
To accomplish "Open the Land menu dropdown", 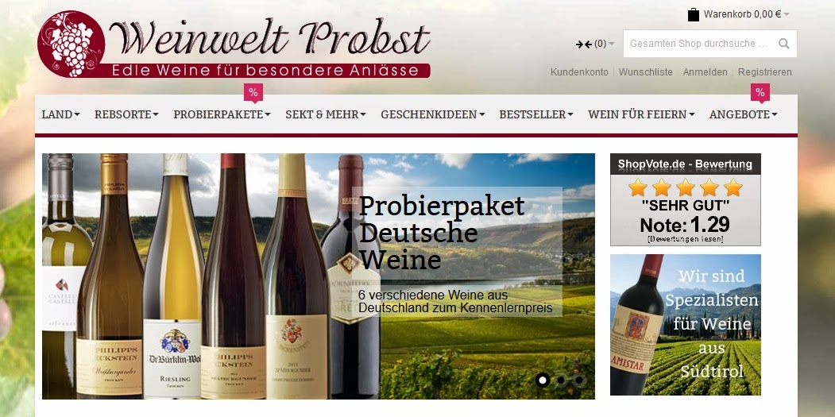I will coord(60,114).
